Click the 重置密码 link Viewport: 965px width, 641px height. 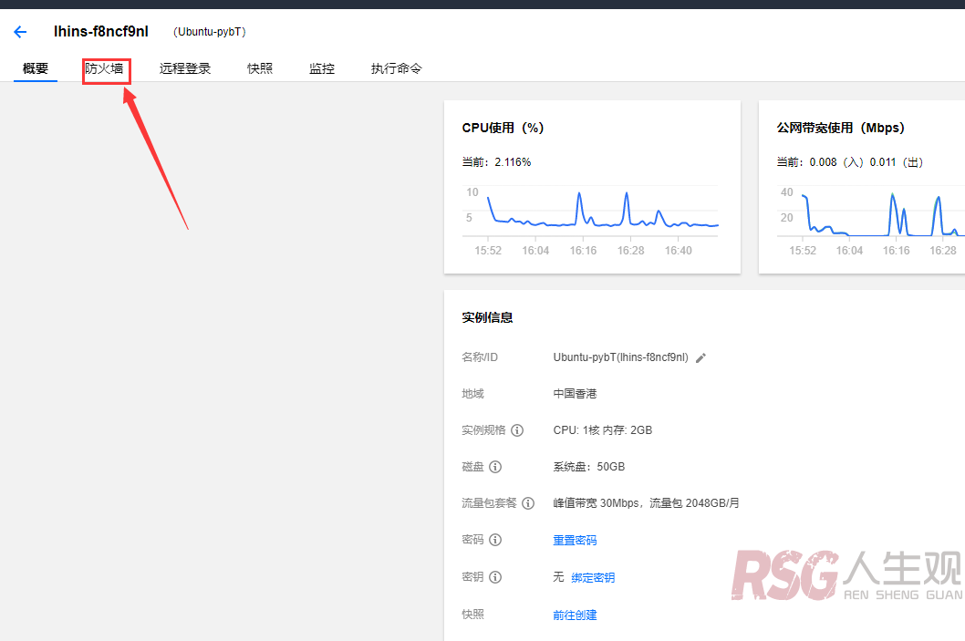click(x=575, y=540)
